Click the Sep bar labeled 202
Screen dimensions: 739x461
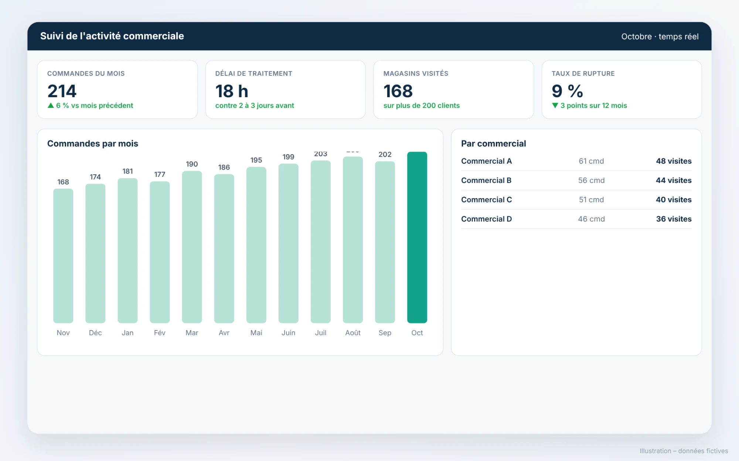(x=385, y=242)
